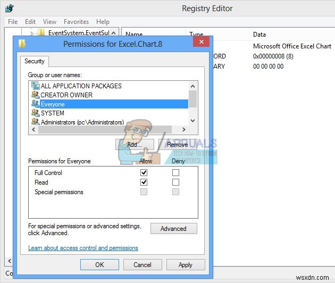Click the folder icon in Permissions dialog title

pos(22,44)
